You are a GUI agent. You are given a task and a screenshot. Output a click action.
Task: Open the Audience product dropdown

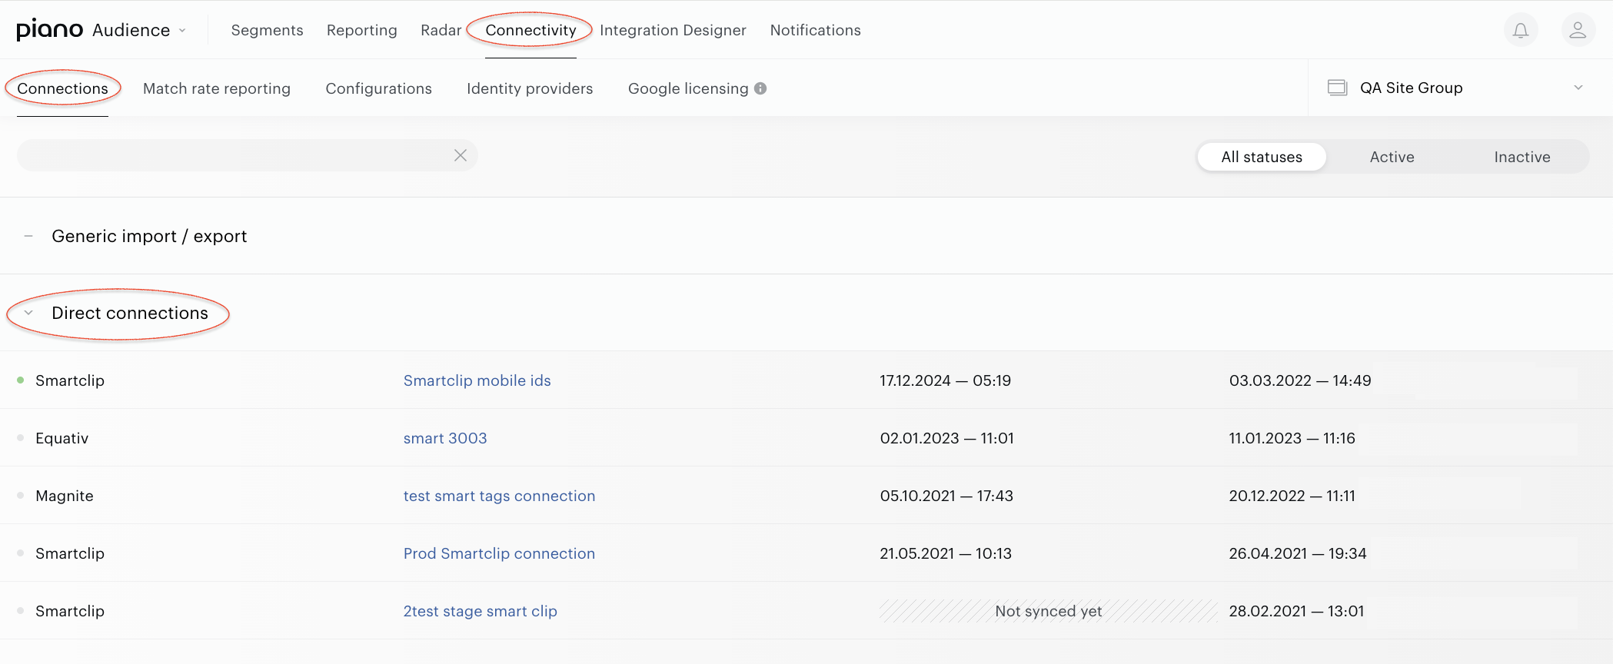click(140, 30)
